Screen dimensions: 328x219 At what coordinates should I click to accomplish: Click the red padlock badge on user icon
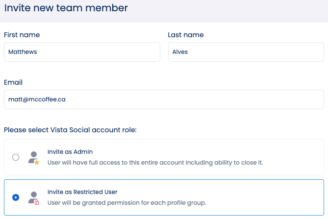(x=37, y=202)
